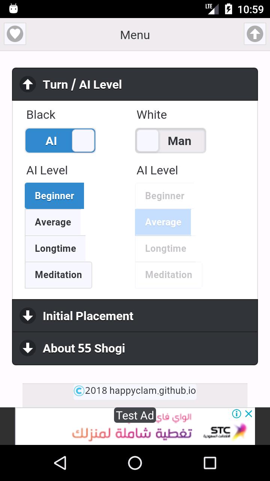270x481 pixels.
Task: Toggle the White player Man switch
Action: [171, 141]
